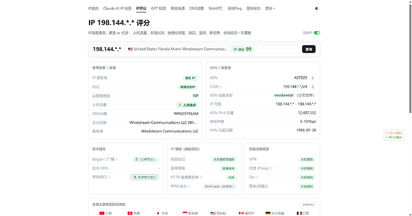
Task: Click the 滥用等级 row status badge
Action: [228, 168]
